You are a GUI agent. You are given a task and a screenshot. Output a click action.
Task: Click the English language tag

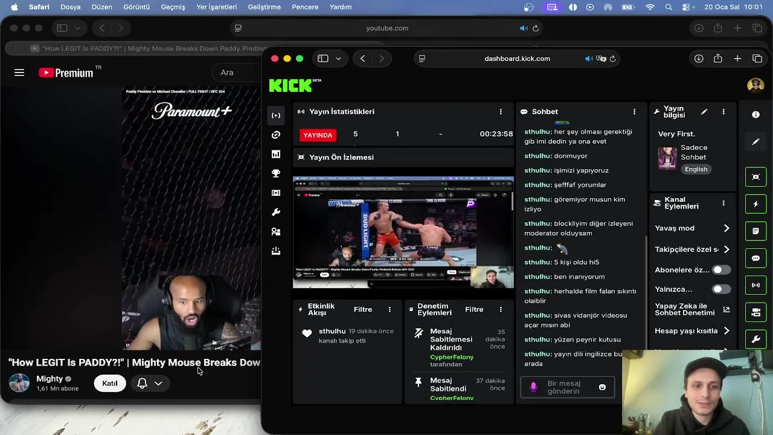[696, 169]
